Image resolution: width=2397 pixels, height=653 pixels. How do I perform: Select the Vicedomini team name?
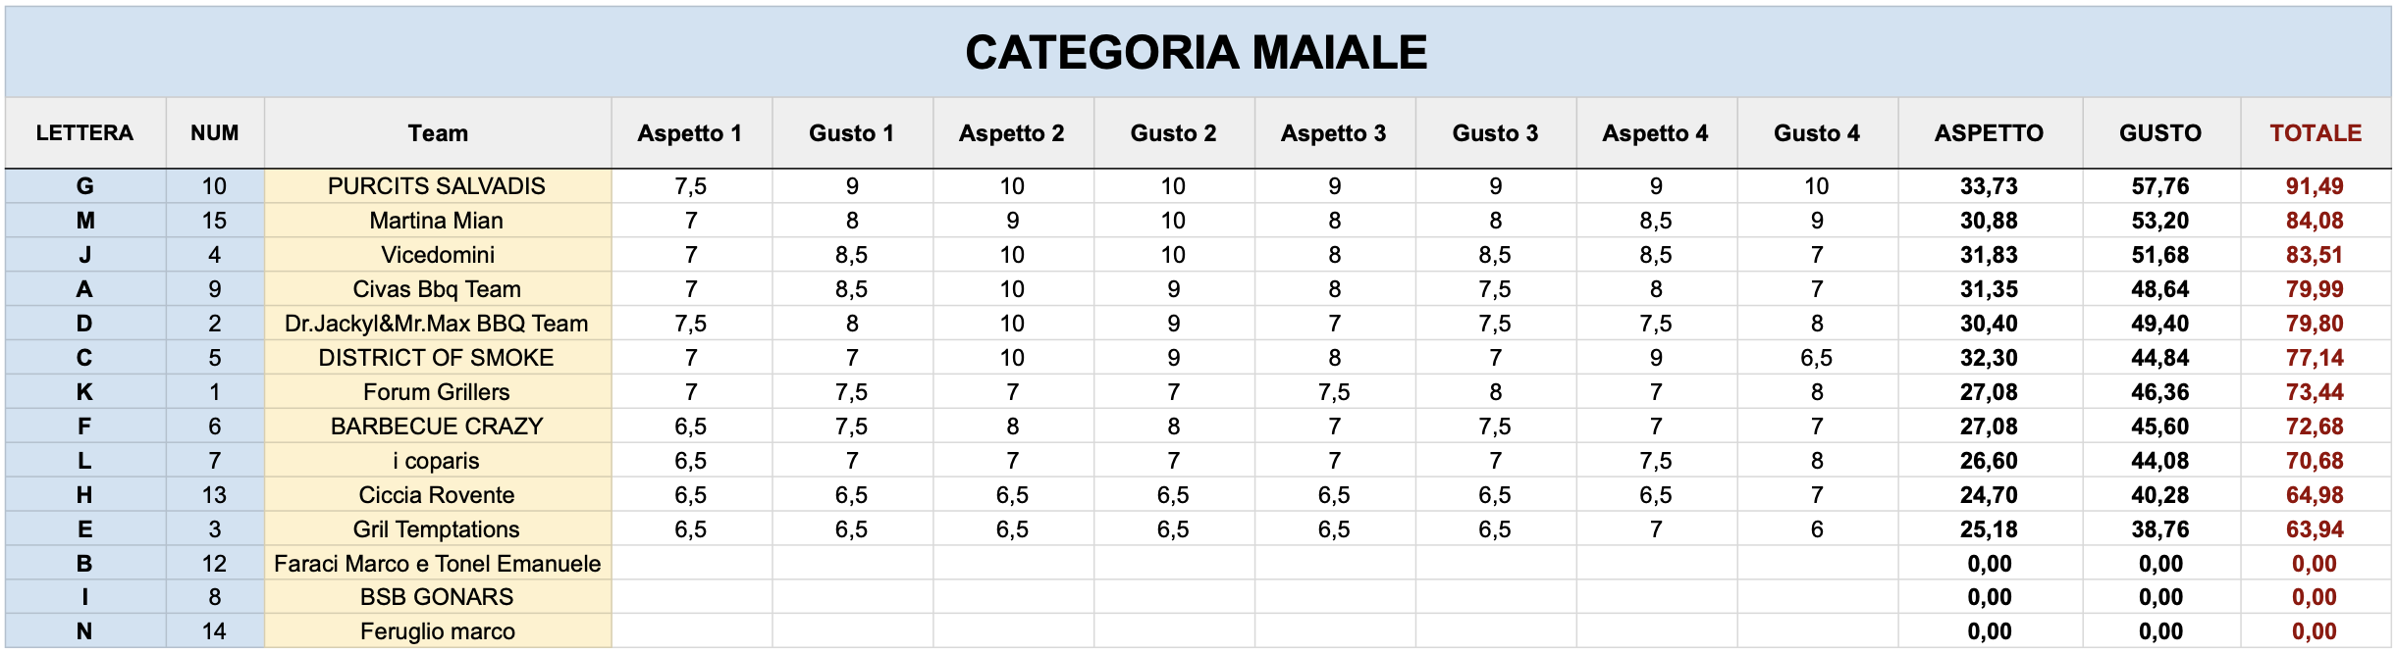coord(438,255)
